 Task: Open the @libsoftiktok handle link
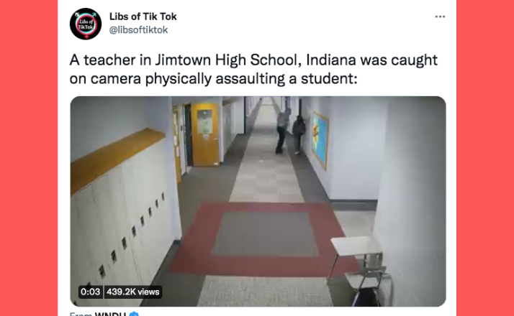(x=138, y=29)
